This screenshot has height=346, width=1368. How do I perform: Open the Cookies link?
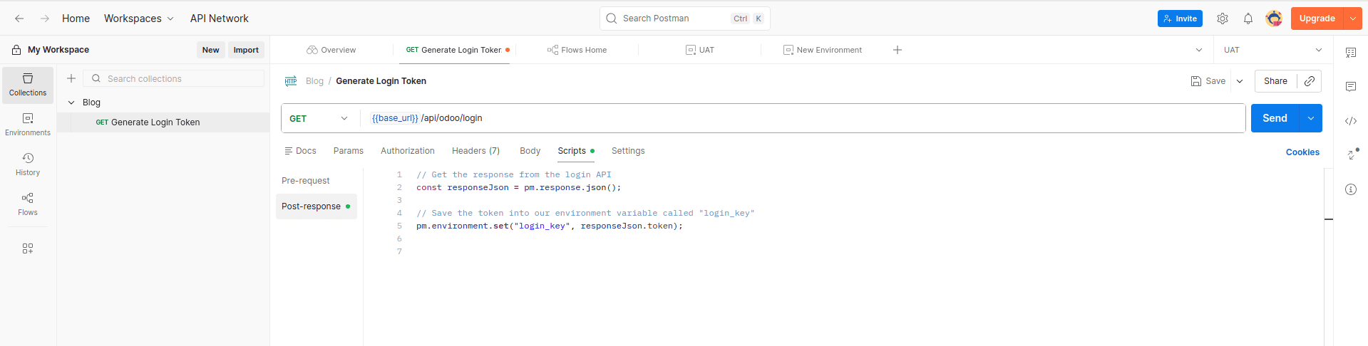tap(1302, 152)
